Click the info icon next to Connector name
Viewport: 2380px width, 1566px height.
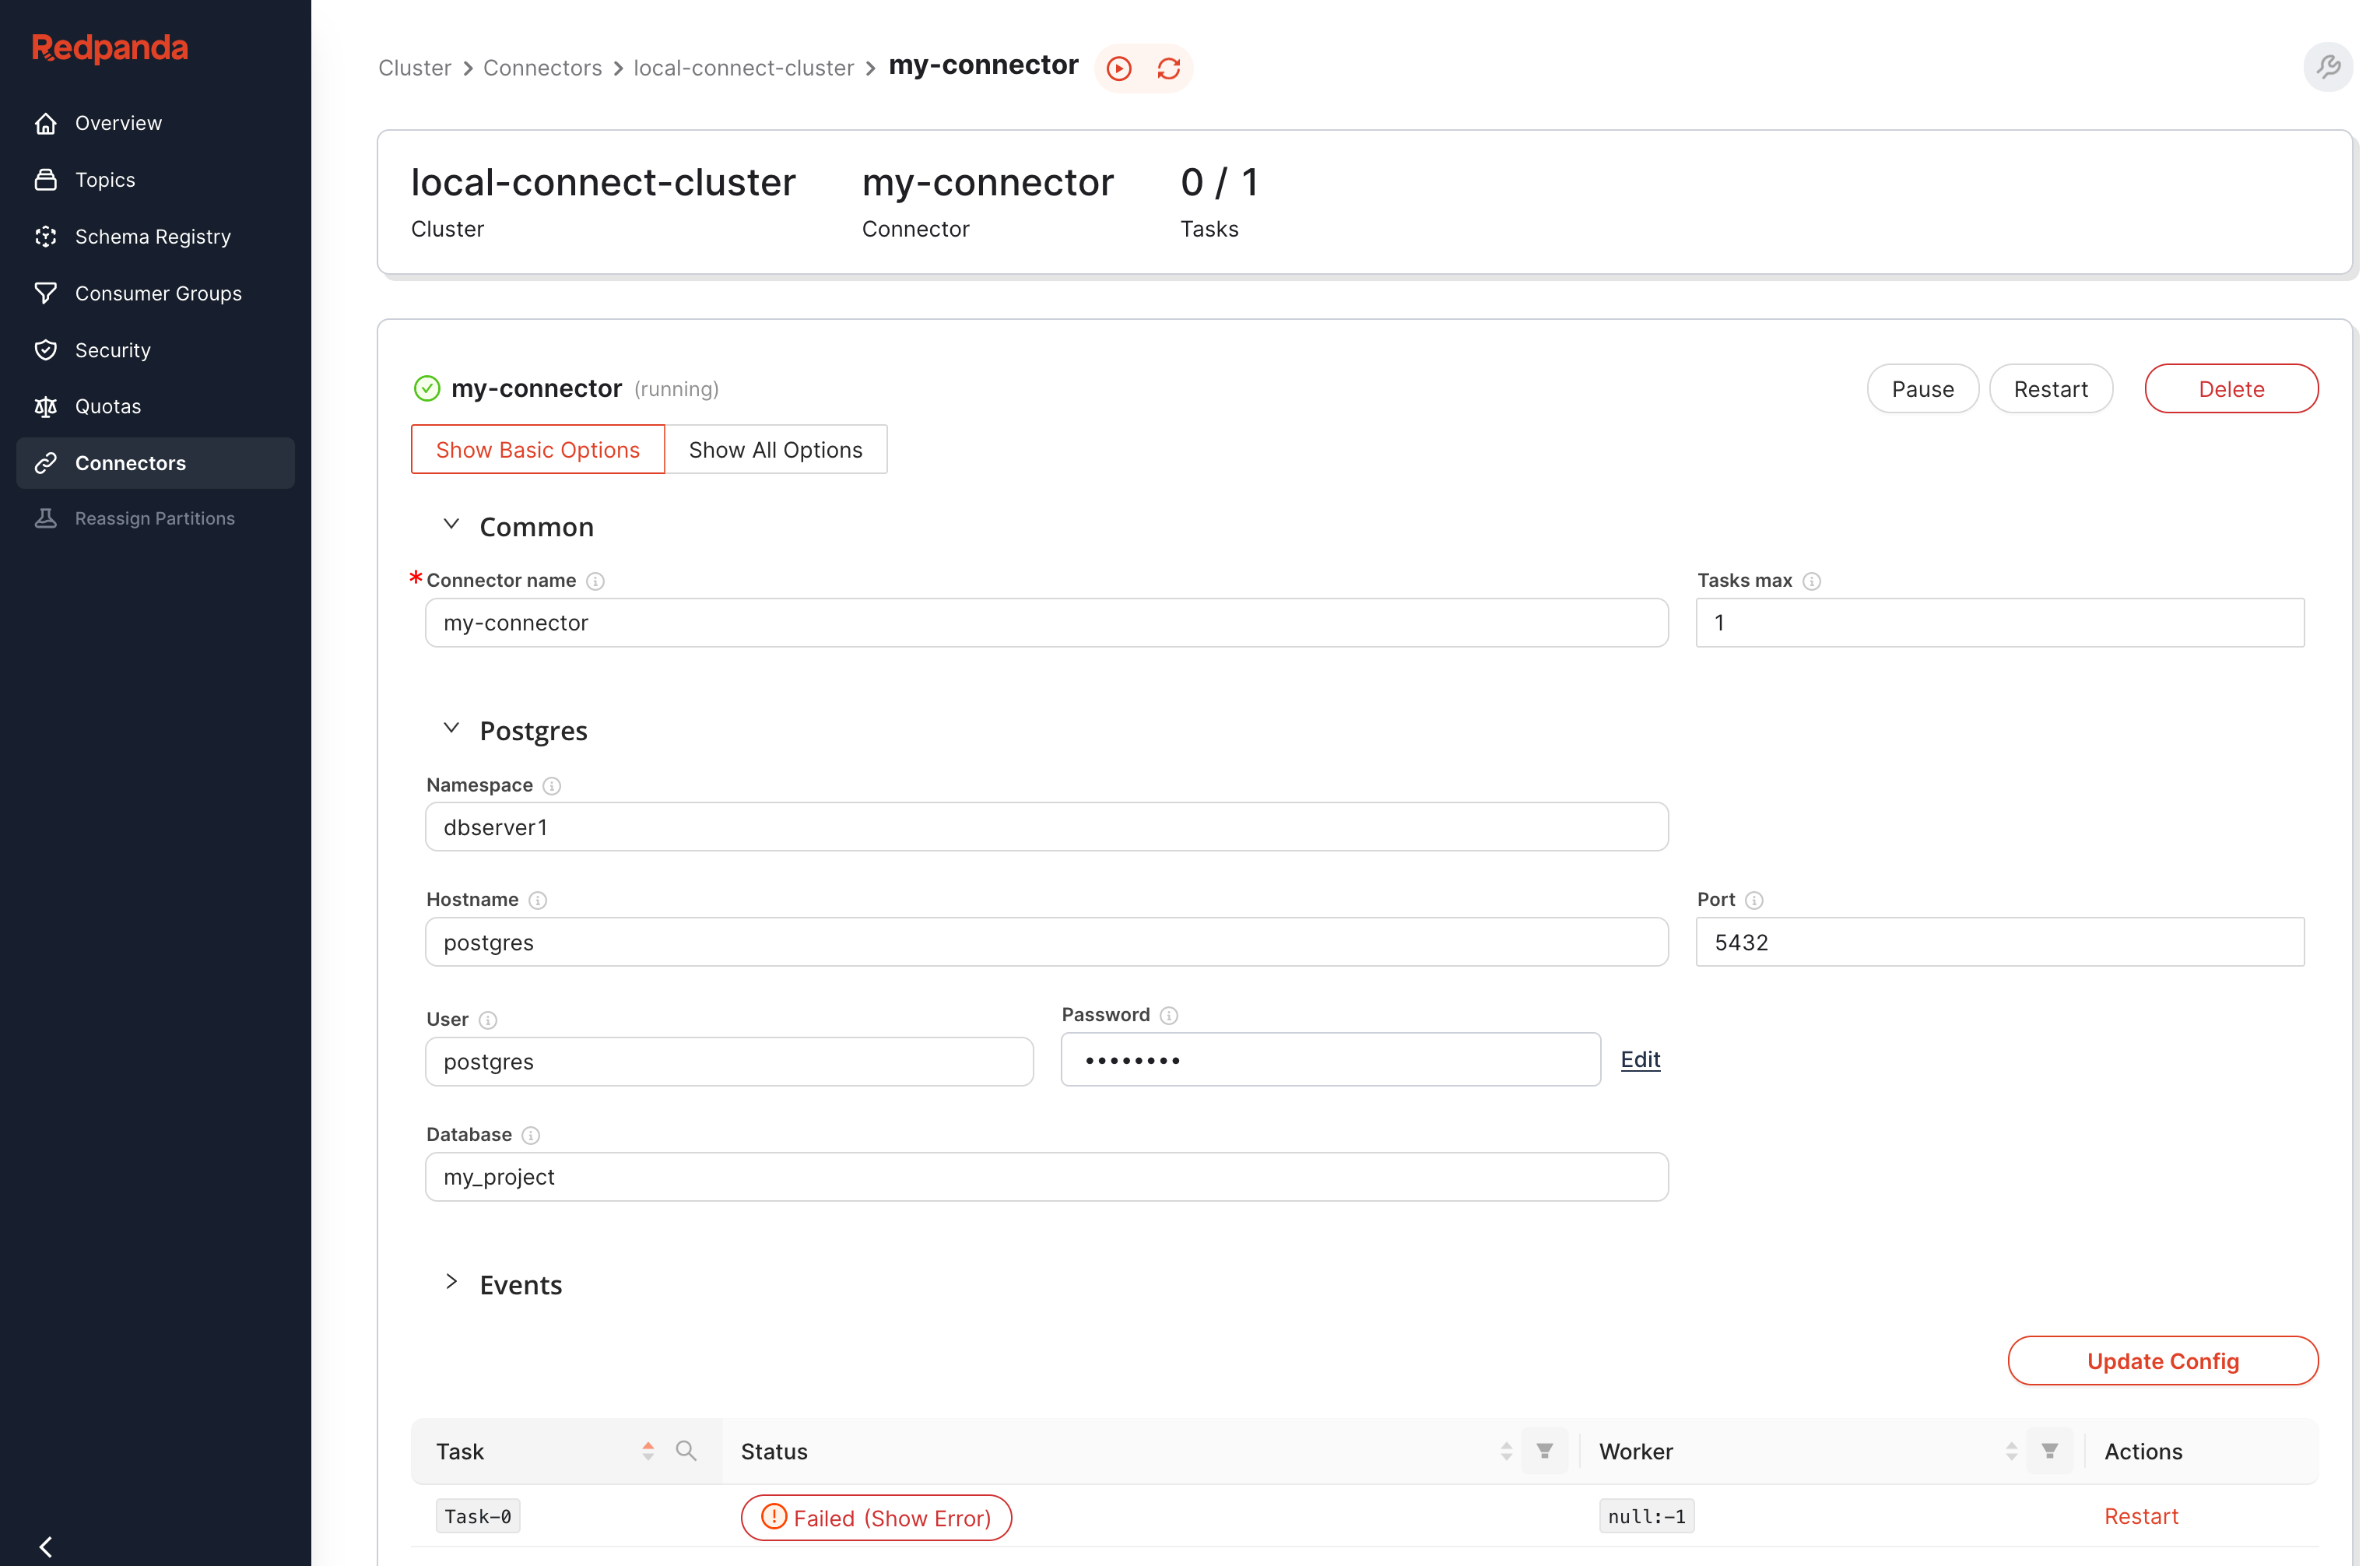coord(596,581)
